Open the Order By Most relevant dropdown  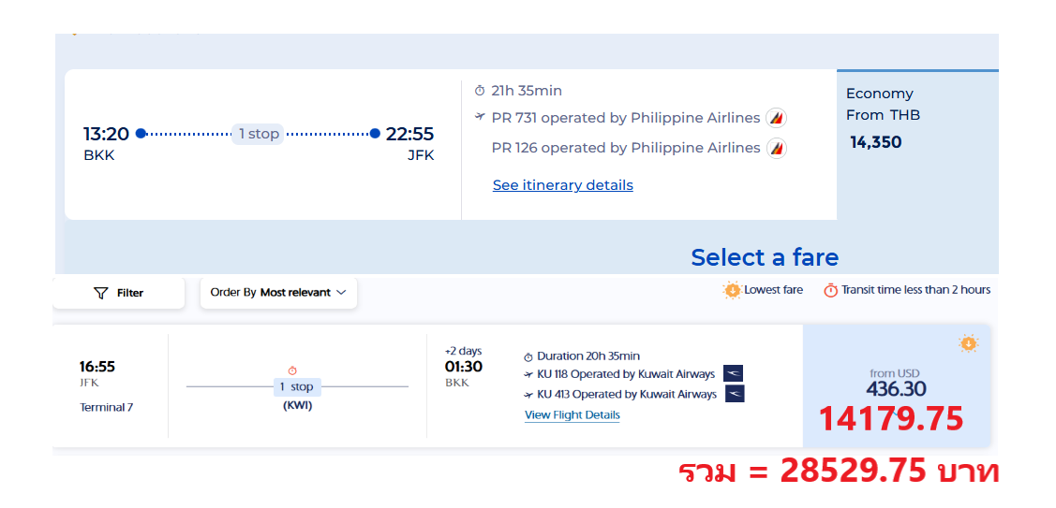[278, 293]
